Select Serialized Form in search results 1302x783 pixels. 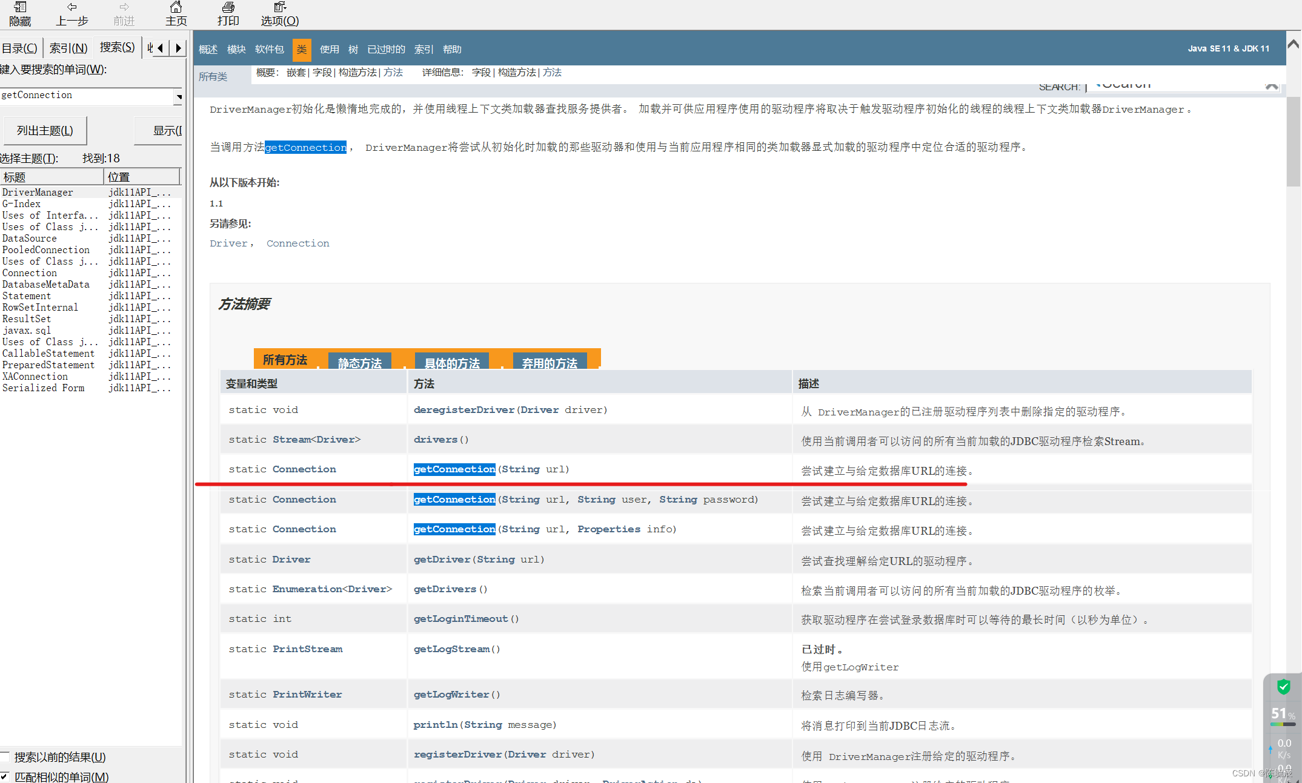click(43, 388)
